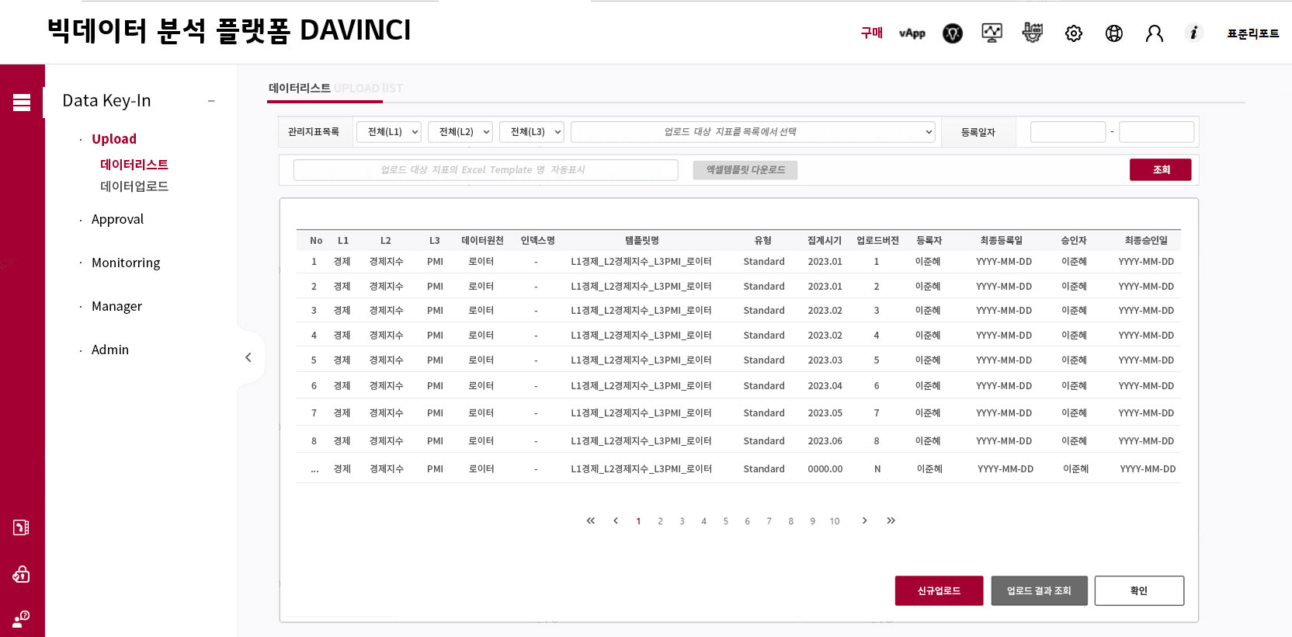
Task: Click the settings gear icon in the header
Action: (x=1074, y=33)
